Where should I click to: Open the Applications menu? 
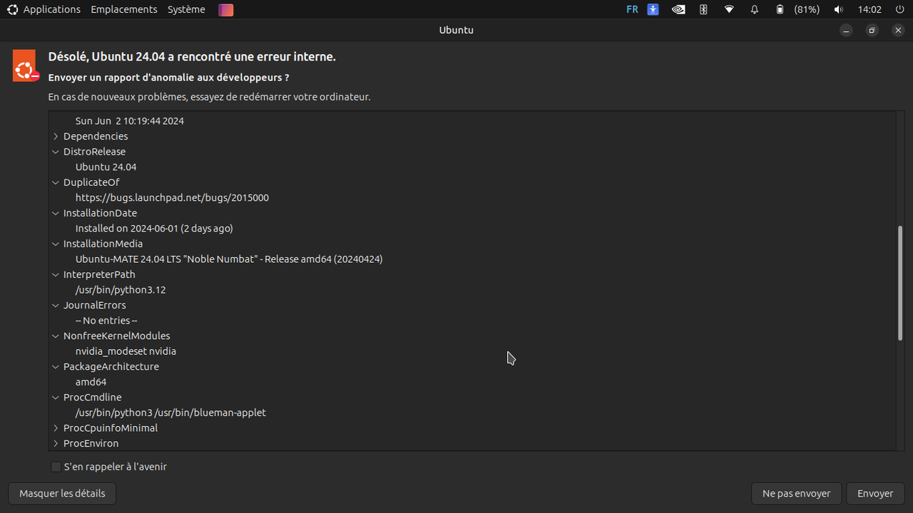click(51, 9)
